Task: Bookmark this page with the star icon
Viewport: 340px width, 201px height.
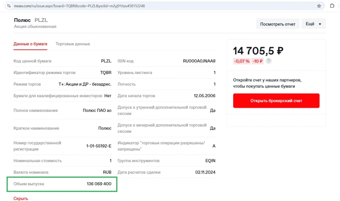Action: point(319,6)
